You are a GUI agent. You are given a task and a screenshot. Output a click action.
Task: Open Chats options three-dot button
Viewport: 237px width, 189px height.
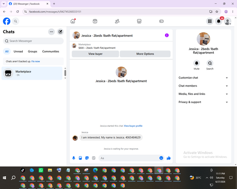(51, 32)
